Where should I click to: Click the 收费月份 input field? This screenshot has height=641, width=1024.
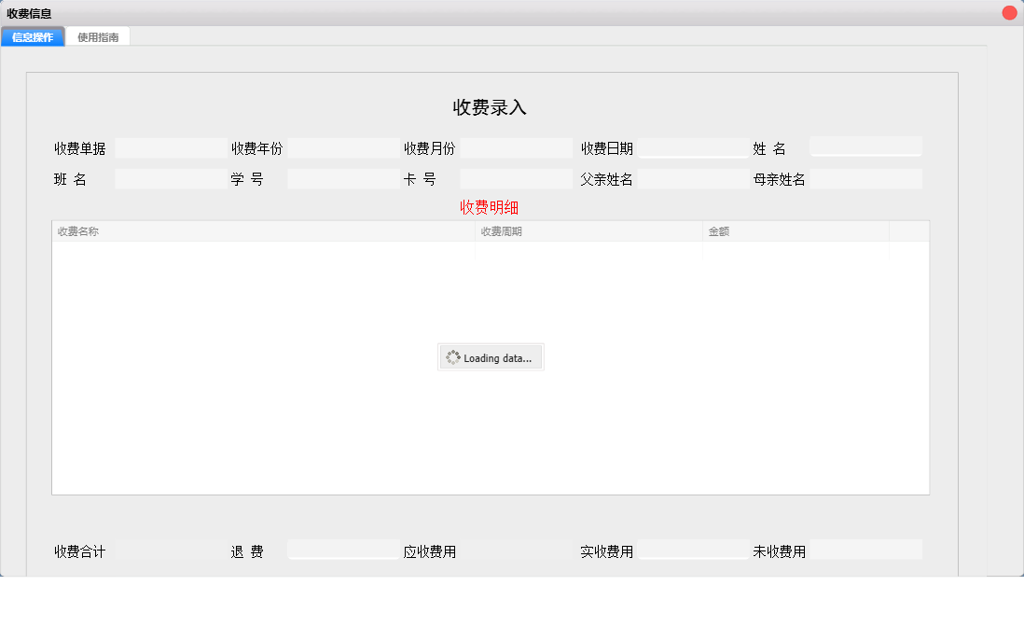[x=516, y=147]
